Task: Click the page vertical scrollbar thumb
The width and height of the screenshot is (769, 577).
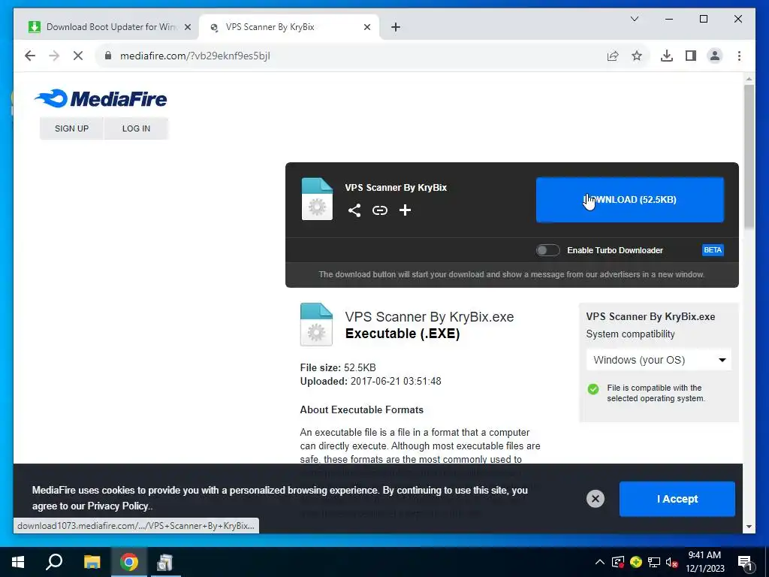Action: click(x=749, y=156)
